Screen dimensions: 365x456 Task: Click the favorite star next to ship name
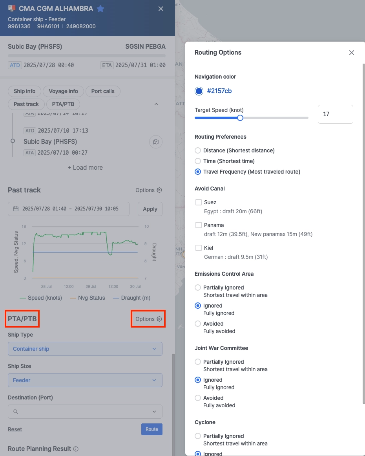point(100,9)
